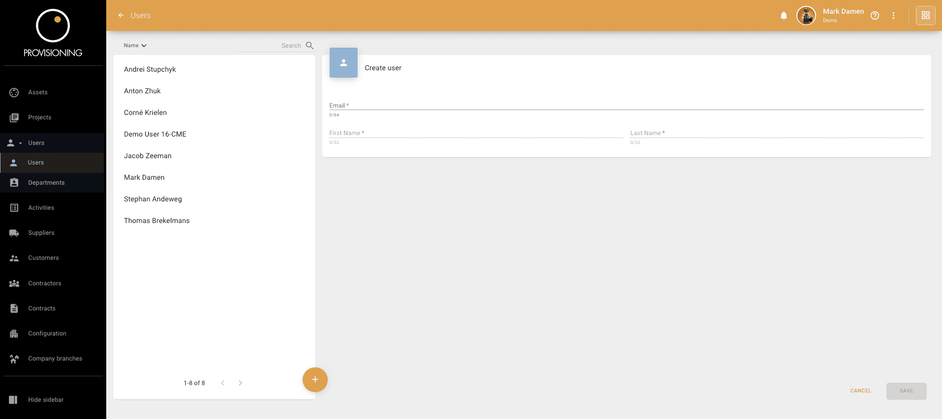Open the three-dot more options menu
Screen dimensions: 942x419
click(x=893, y=16)
